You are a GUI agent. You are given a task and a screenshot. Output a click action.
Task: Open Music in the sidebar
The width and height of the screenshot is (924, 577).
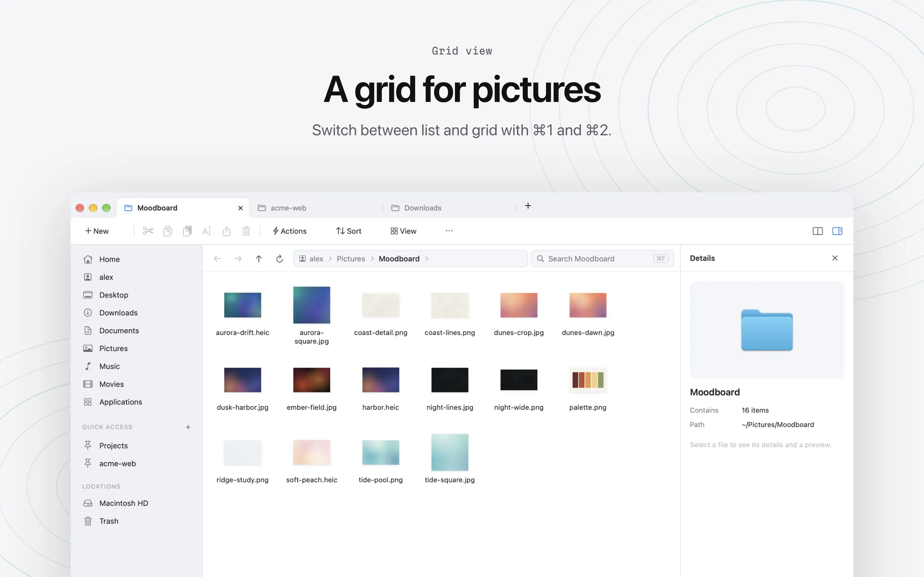pos(136,366)
